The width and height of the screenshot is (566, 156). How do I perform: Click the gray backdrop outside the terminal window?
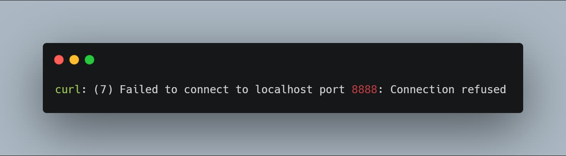pos(283,21)
